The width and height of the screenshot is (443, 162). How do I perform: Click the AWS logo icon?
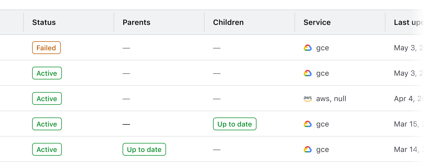pyautogui.click(x=308, y=99)
